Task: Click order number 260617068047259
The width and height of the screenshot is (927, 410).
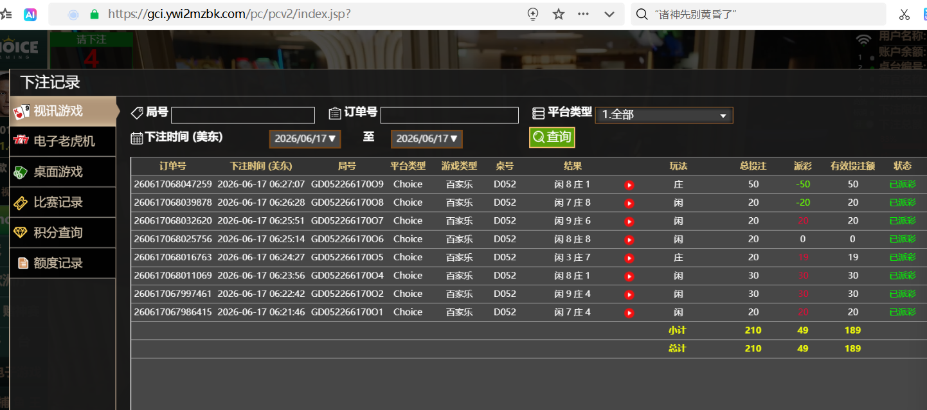Action: 173,184
